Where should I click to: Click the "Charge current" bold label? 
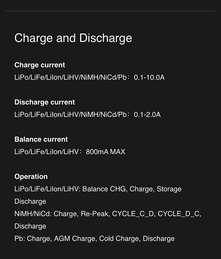coord(39,65)
